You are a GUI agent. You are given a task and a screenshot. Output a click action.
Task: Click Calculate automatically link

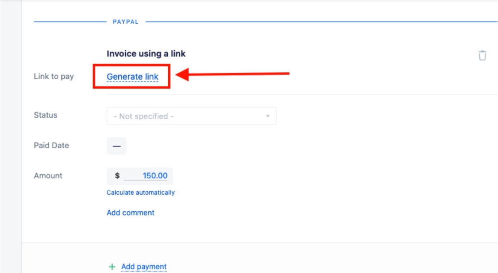pyautogui.click(x=141, y=193)
